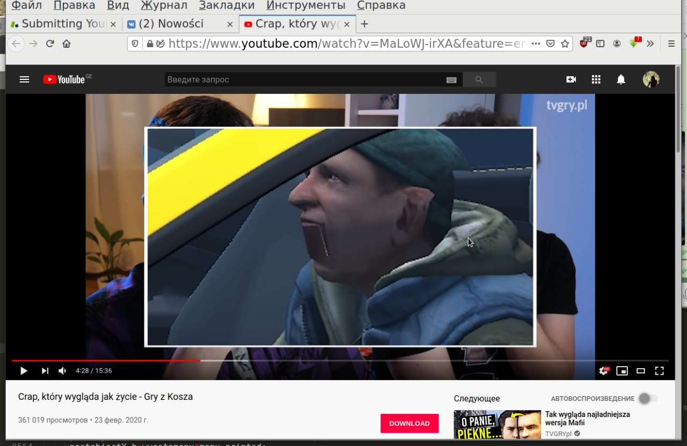This screenshot has width=687, height=446.
Task: Skip to the next video
Action: pos(45,370)
